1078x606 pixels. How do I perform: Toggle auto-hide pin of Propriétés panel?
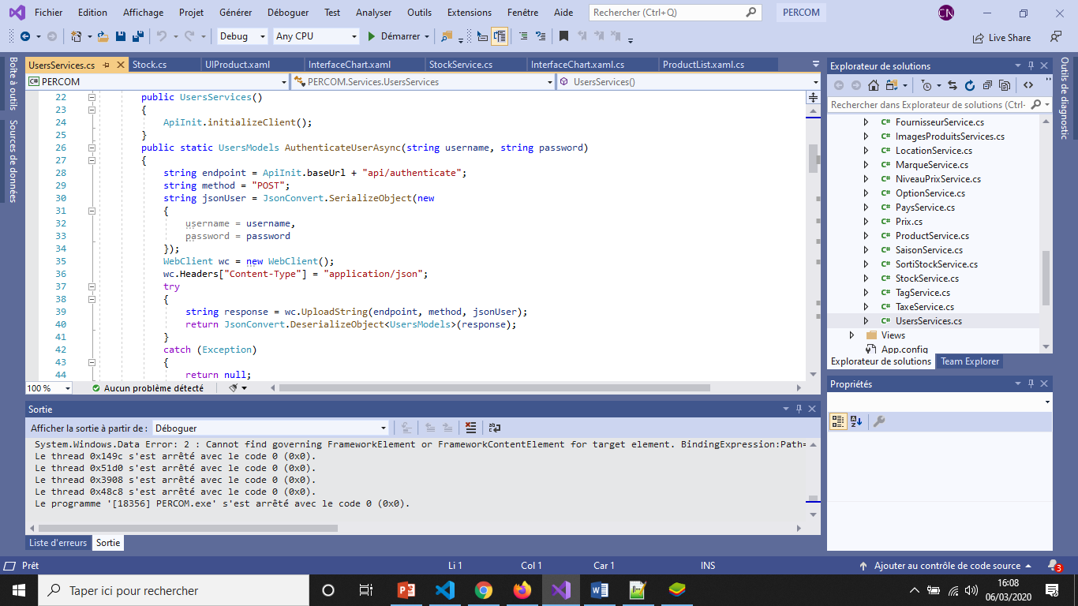click(1031, 384)
